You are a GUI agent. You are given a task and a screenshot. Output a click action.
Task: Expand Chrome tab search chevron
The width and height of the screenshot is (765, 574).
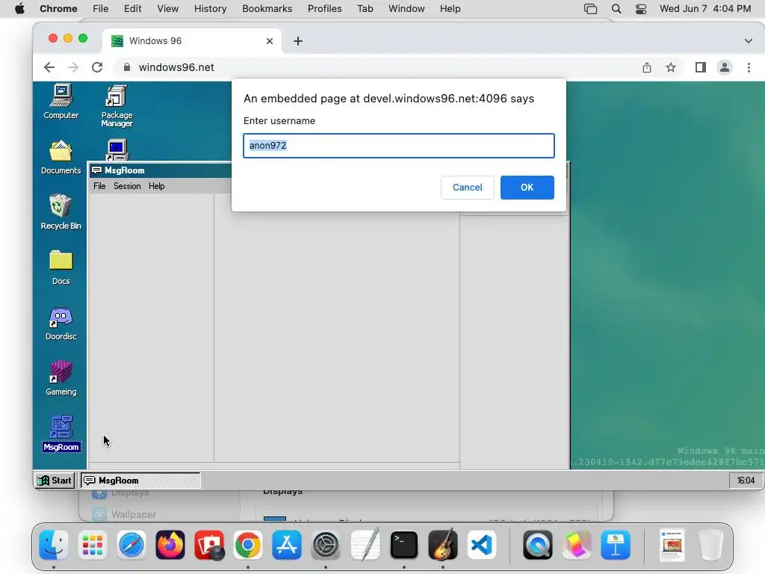pos(748,41)
